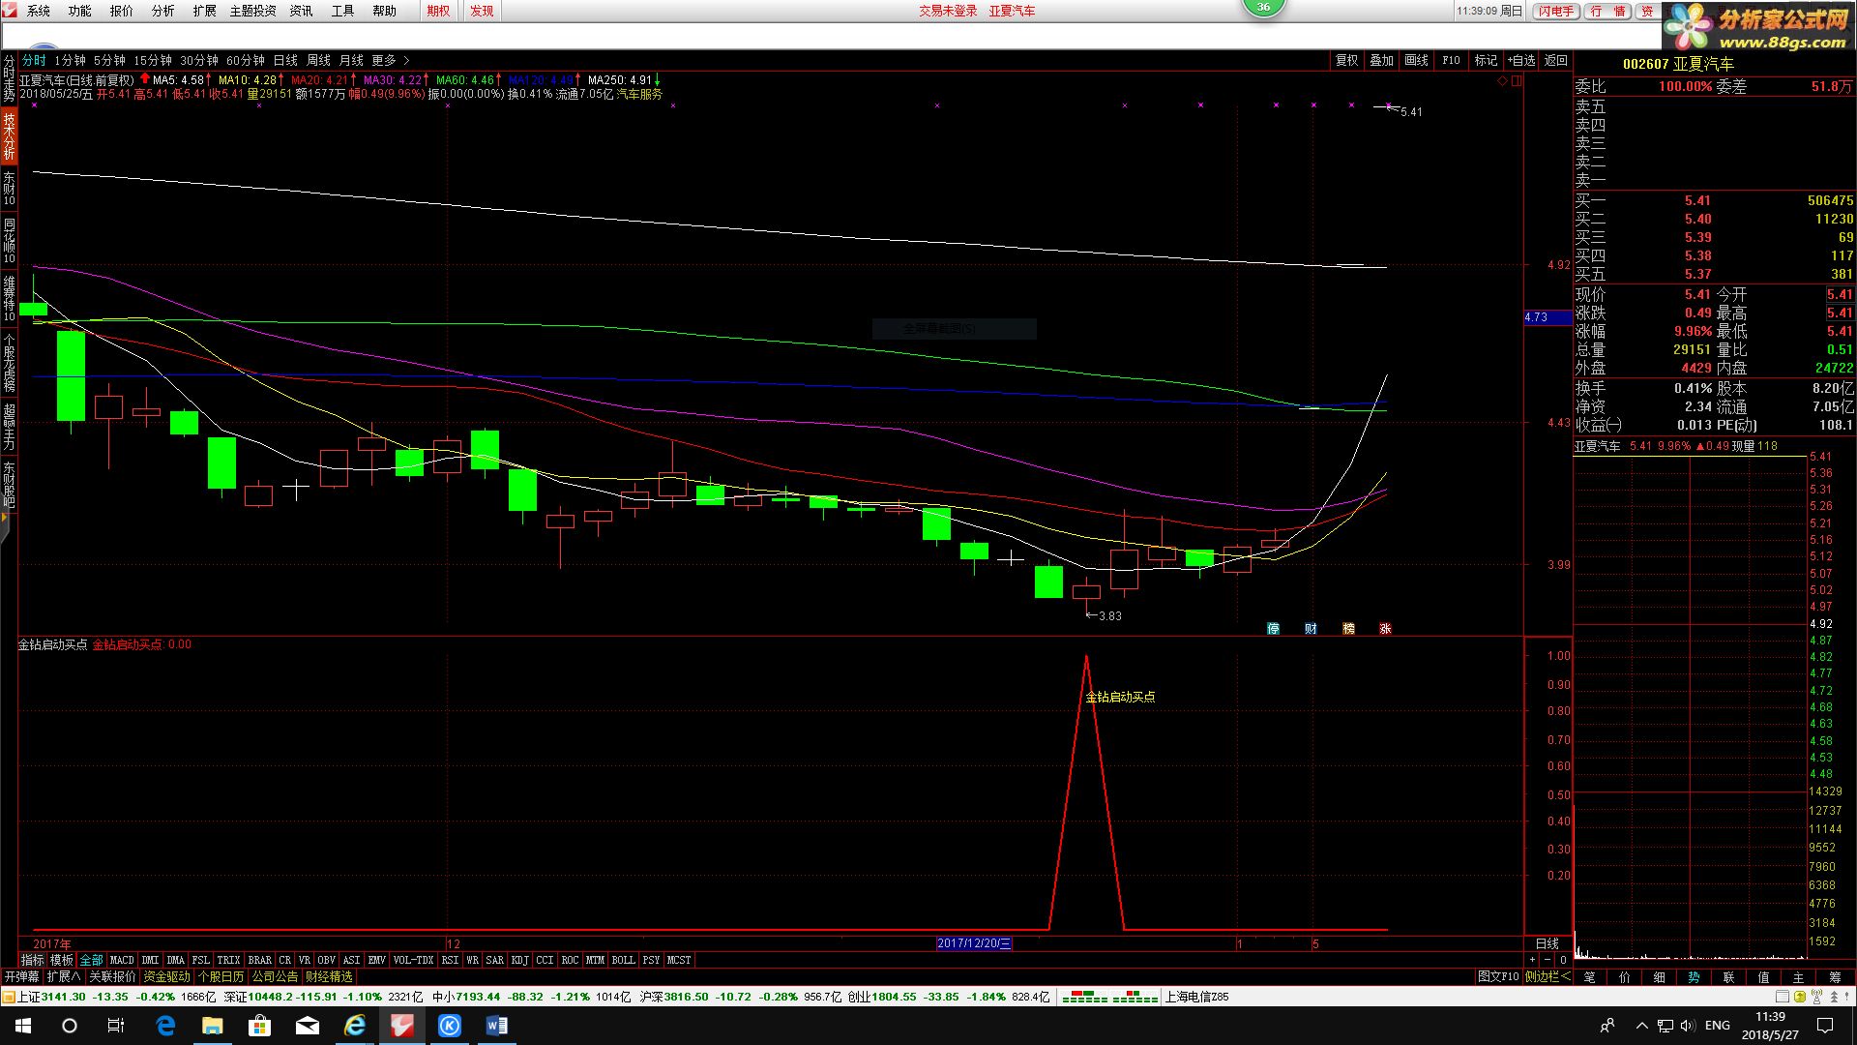Click the yellow upload icon in the status bar
The width and height of the screenshot is (1857, 1045).
click(x=1798, y=997)
